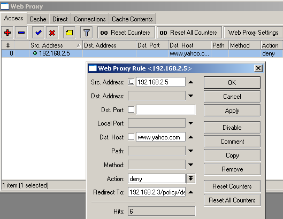Expand the Dst. Address field arrow
The image size is (283, 219).
coord(191,96)
